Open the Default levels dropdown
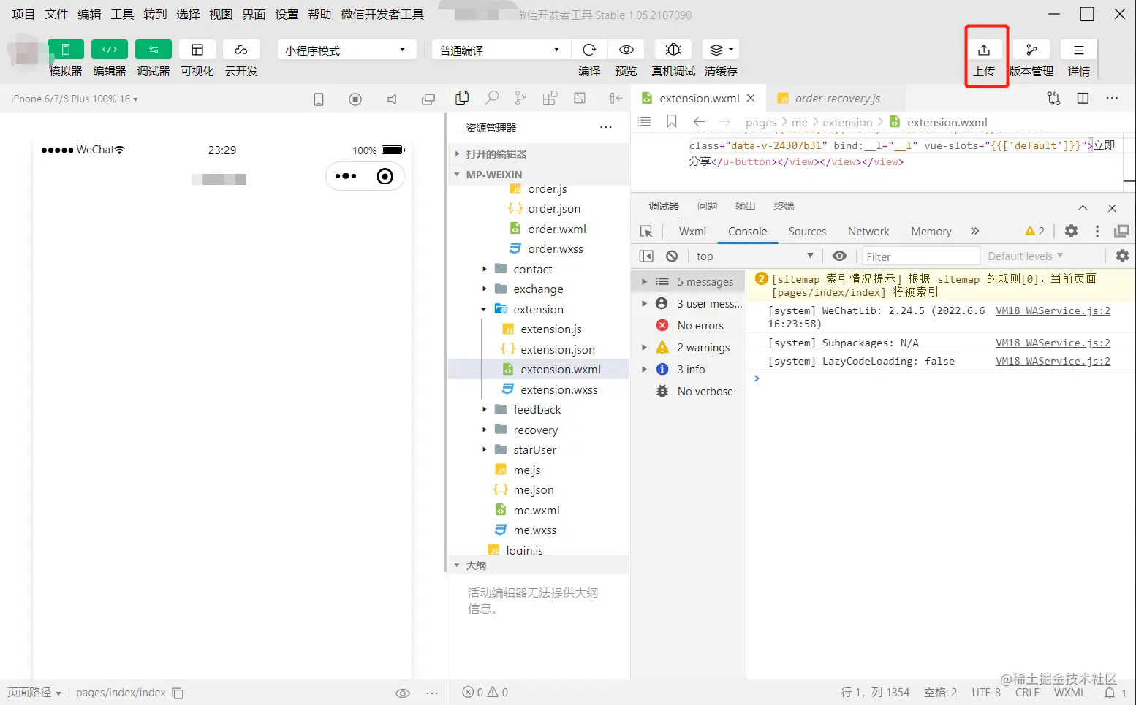The height and width of the screenshot is (705, 1136). point(1026,256)
